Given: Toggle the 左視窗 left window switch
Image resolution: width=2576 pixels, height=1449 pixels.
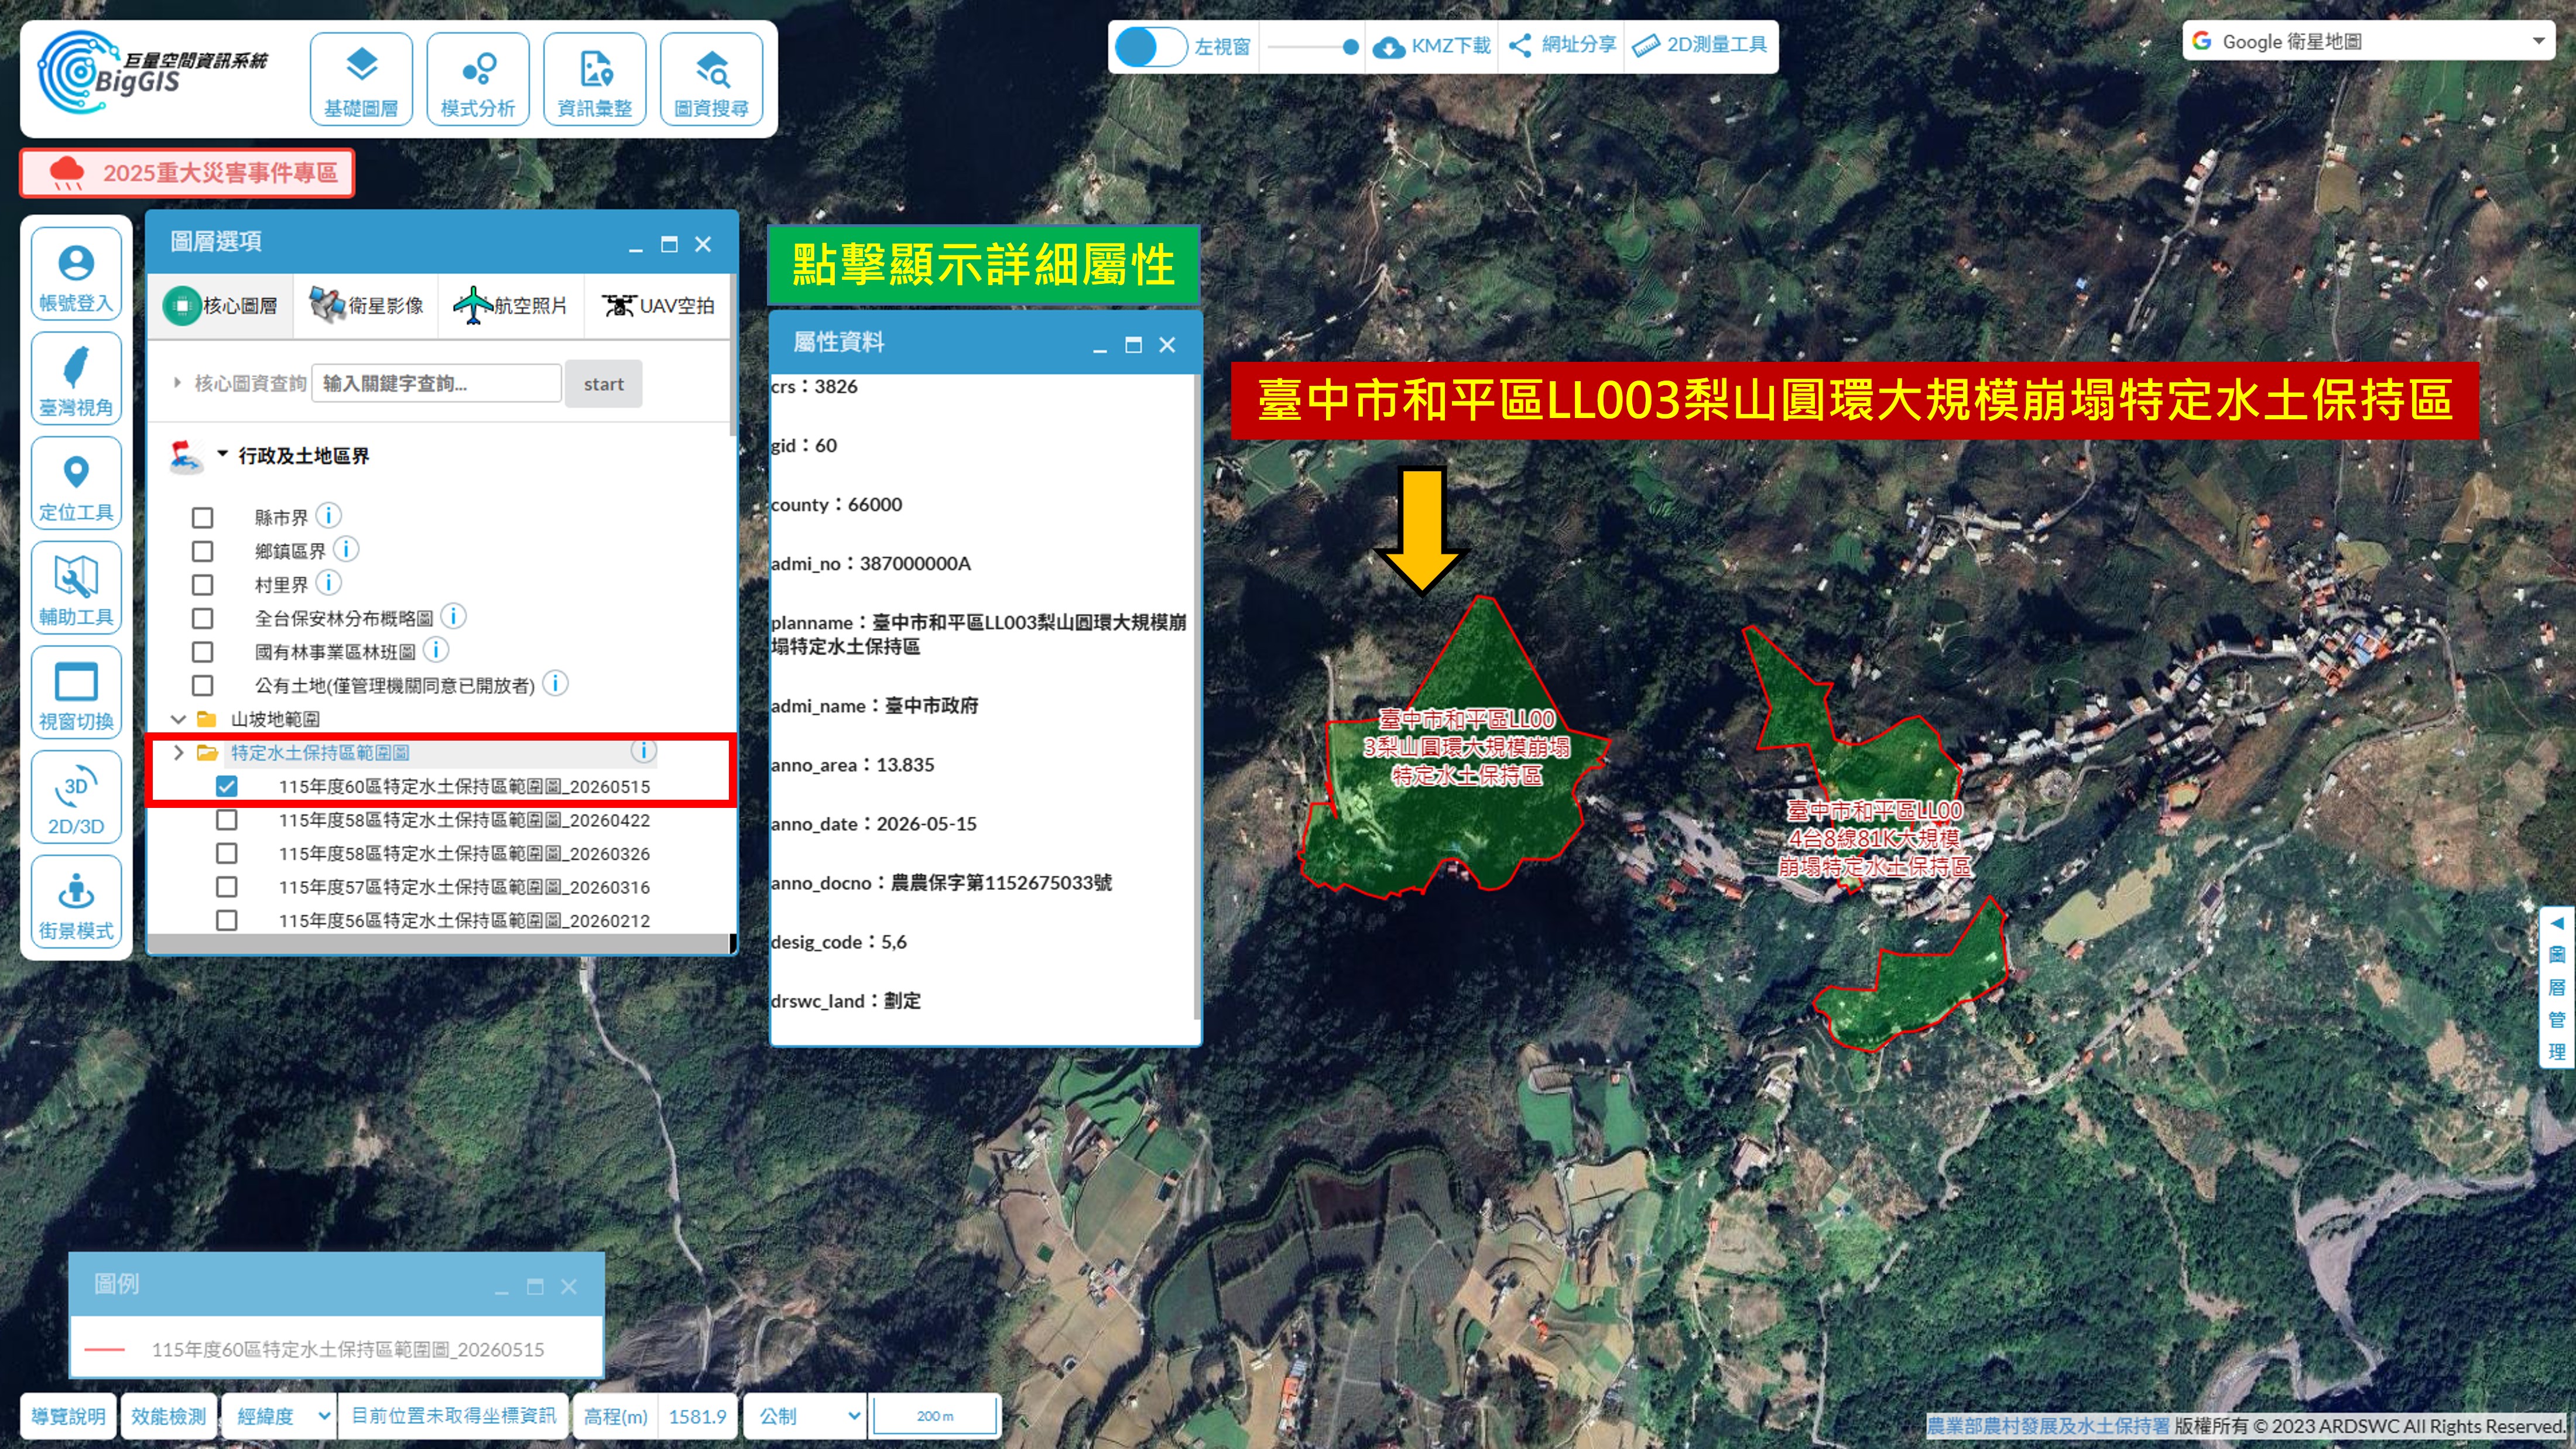Looking at the screenshot, I should pos(1150,46).
